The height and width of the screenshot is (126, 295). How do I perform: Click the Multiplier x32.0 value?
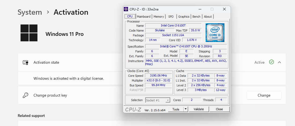click(158, 80)
